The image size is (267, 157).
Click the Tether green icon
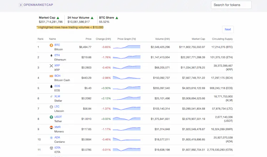(x=51, y=117)
